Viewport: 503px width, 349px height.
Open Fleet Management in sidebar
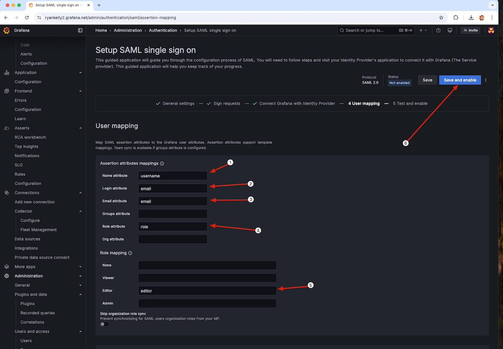tap(39, 230)
